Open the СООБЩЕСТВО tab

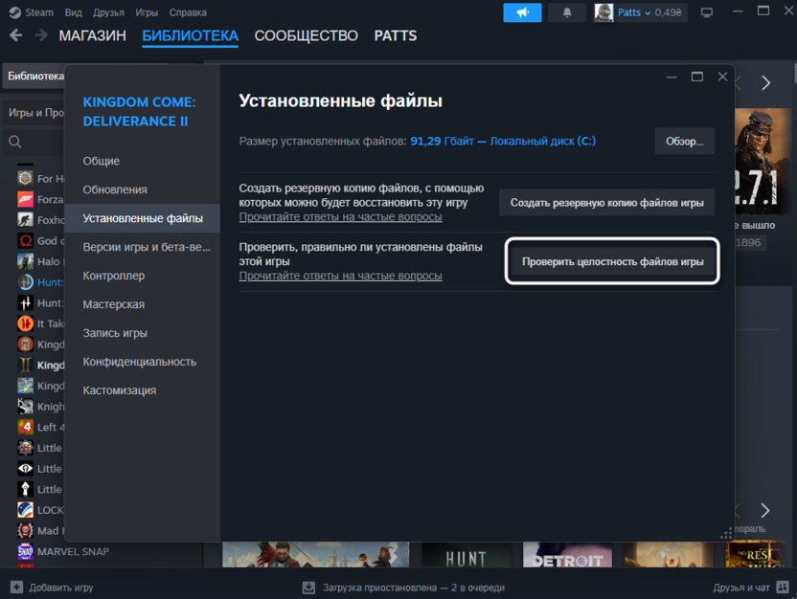coord(306,35)
